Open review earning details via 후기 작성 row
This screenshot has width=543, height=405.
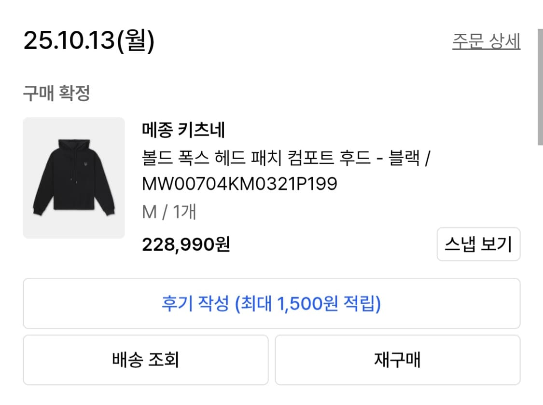pyautogui.click(x=271, y=303)
